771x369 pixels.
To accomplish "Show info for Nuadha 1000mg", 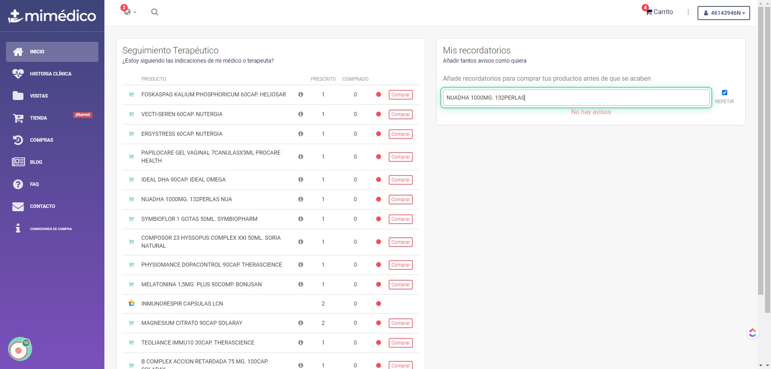I will (x=300, y=199).
